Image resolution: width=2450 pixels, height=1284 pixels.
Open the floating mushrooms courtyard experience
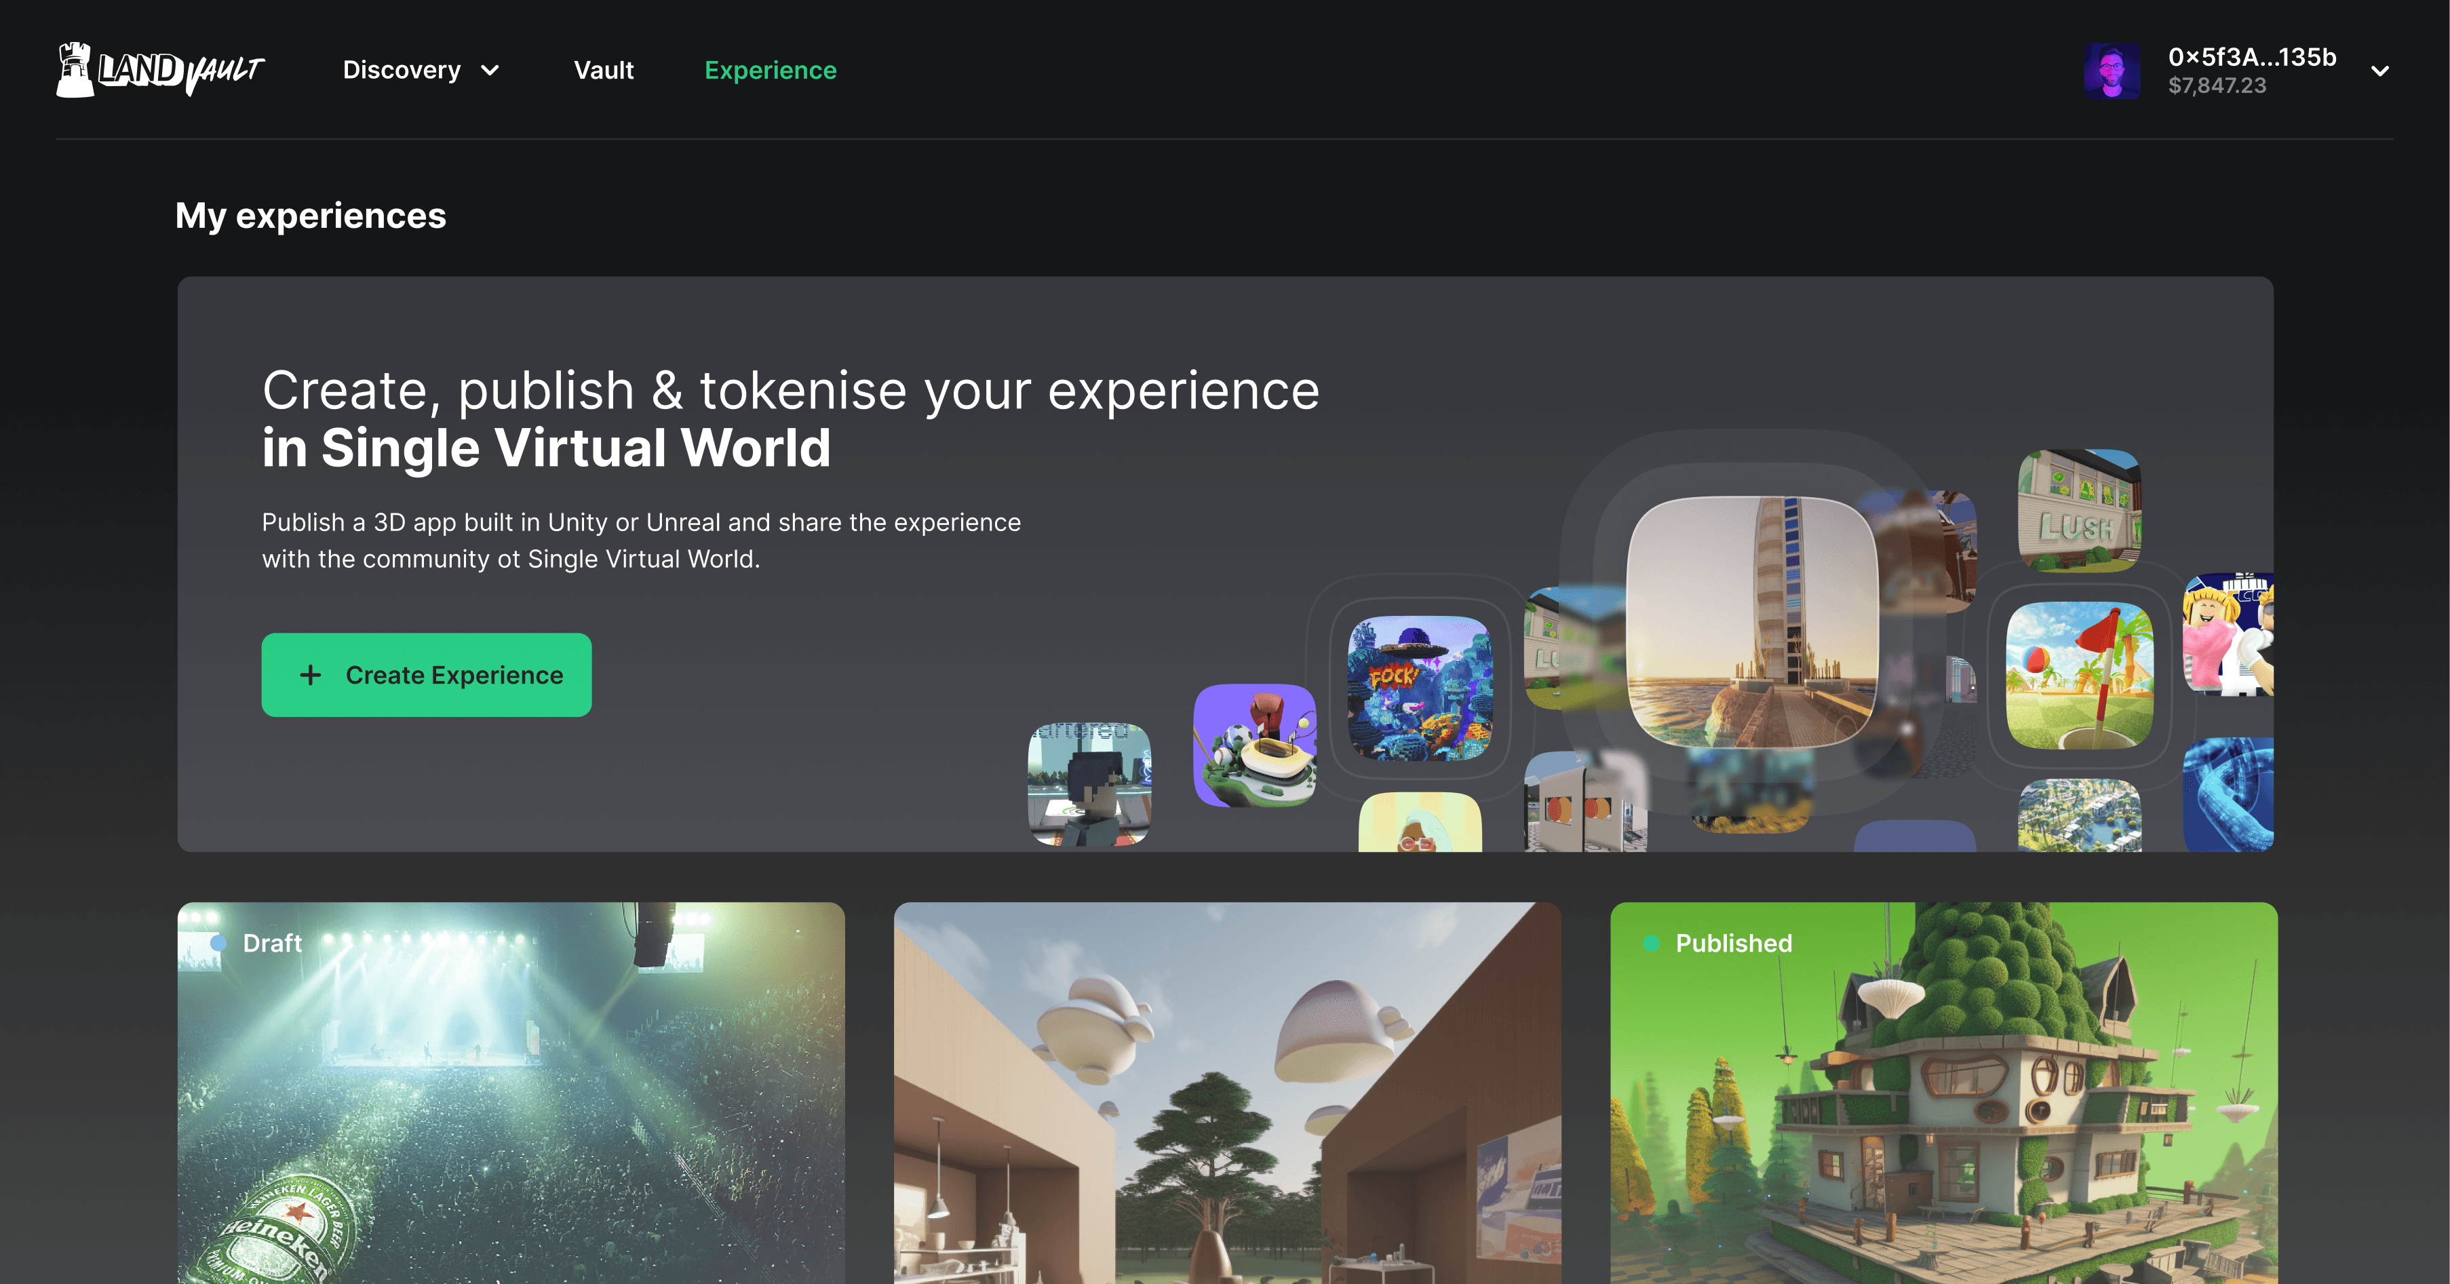pyautogui.click(x=1227, y=1094)
